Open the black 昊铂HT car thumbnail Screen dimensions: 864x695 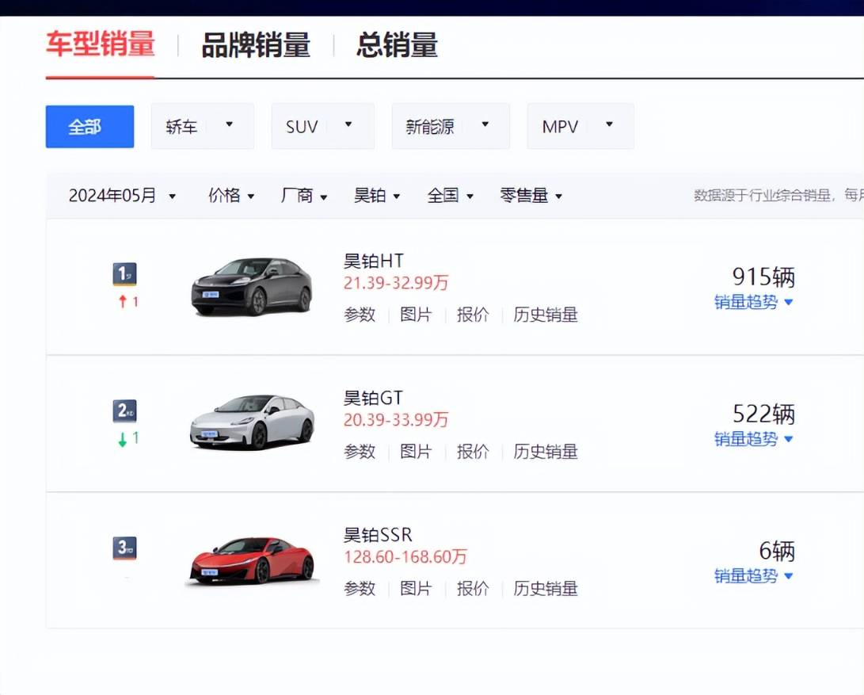[x=252, y=287]
